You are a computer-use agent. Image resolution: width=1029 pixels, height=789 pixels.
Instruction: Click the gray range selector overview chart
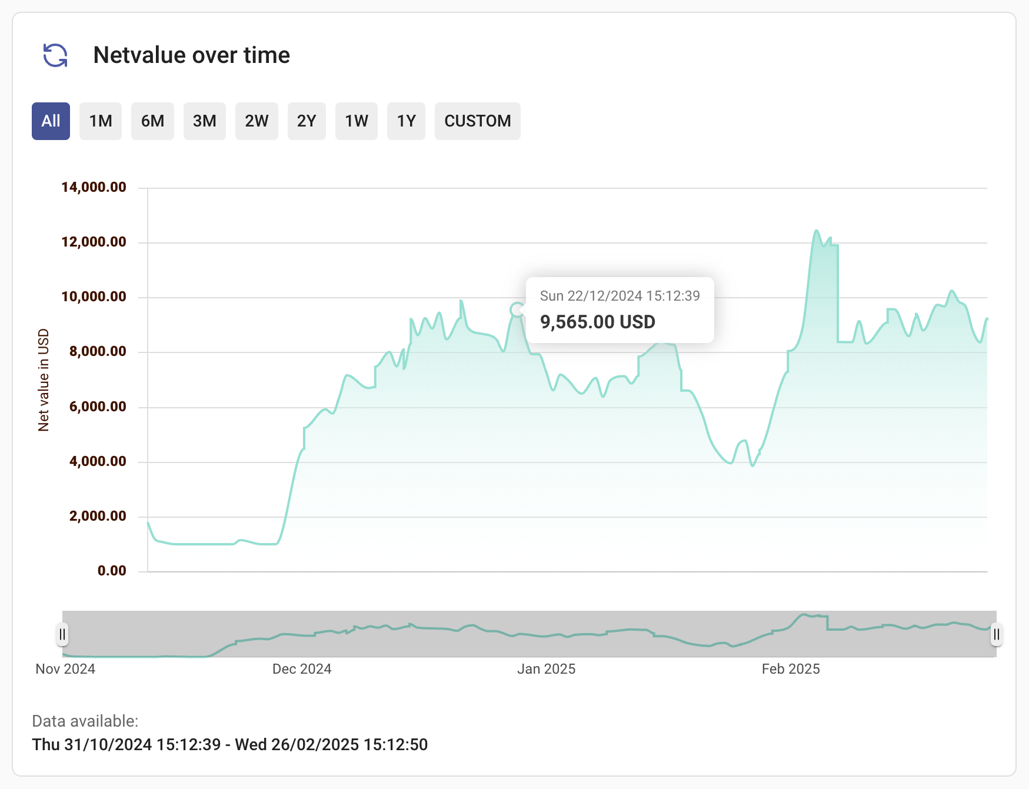[530, 634]
